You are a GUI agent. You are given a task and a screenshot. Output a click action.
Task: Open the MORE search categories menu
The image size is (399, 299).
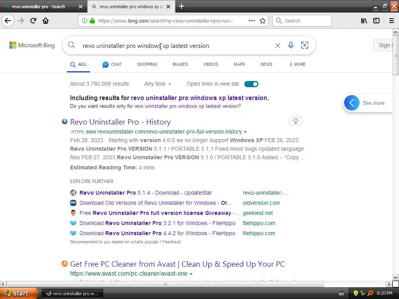(297, 64)
